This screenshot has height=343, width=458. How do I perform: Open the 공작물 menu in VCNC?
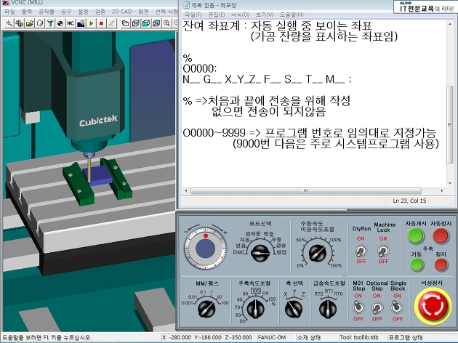[x=46, y=12]
